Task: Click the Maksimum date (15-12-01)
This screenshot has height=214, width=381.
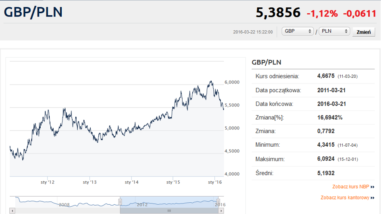Action: [x=348, y=159]
